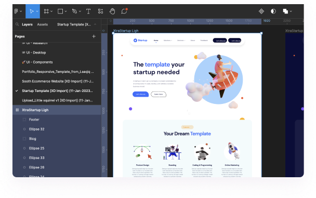Viewport: 316px width, 198px height.
Task: Select the Hand tool
Action: coord(112,11)
